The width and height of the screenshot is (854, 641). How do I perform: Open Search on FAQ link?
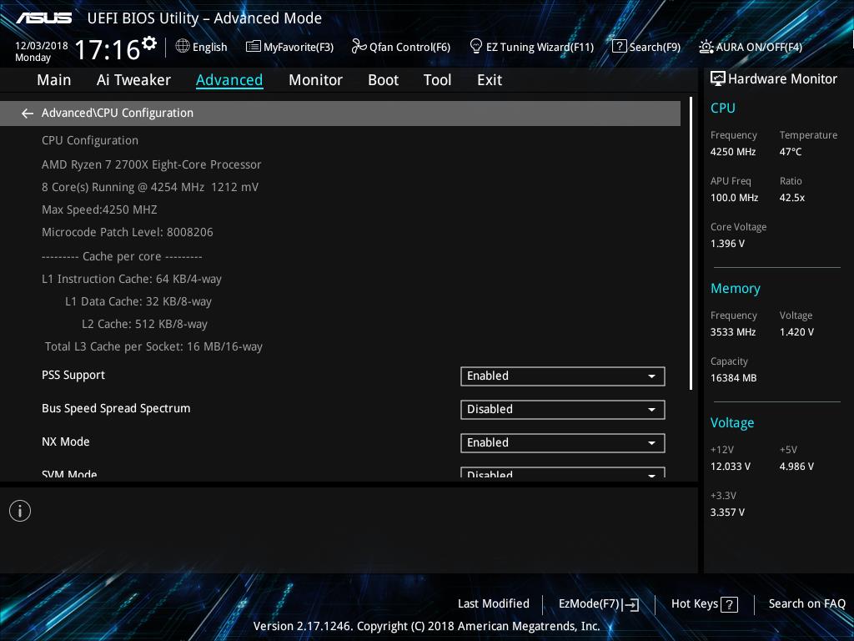806,603
